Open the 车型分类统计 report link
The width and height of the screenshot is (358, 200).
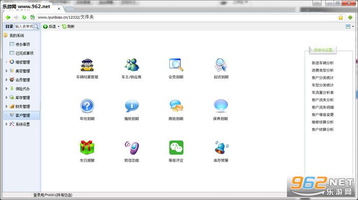point(323,85)
